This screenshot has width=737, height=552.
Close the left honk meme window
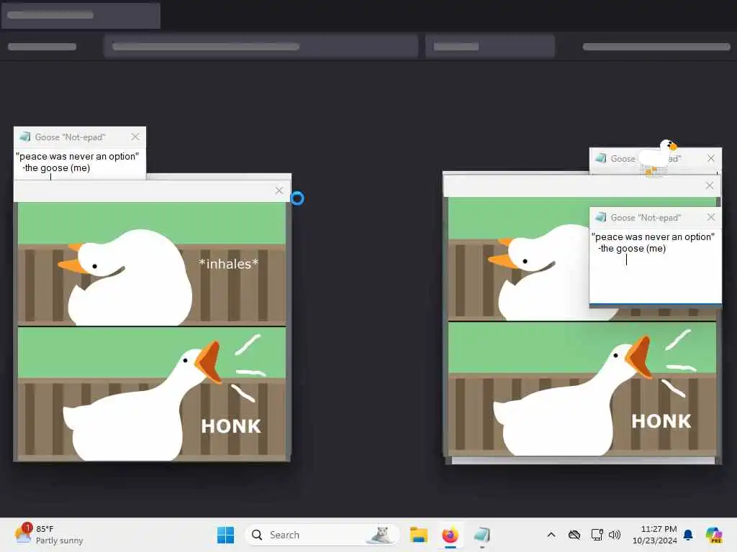(x=279, y=190)
